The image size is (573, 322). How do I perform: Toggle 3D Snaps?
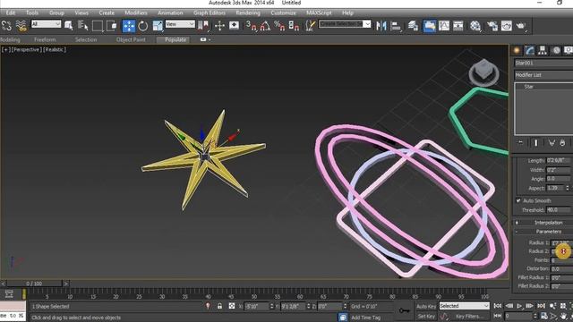coord(251,26)
